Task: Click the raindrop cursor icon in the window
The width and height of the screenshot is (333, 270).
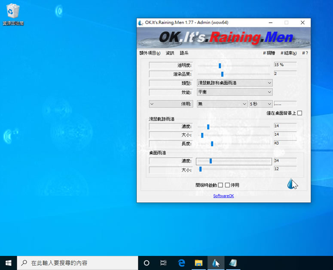Action: coord(293,184)
